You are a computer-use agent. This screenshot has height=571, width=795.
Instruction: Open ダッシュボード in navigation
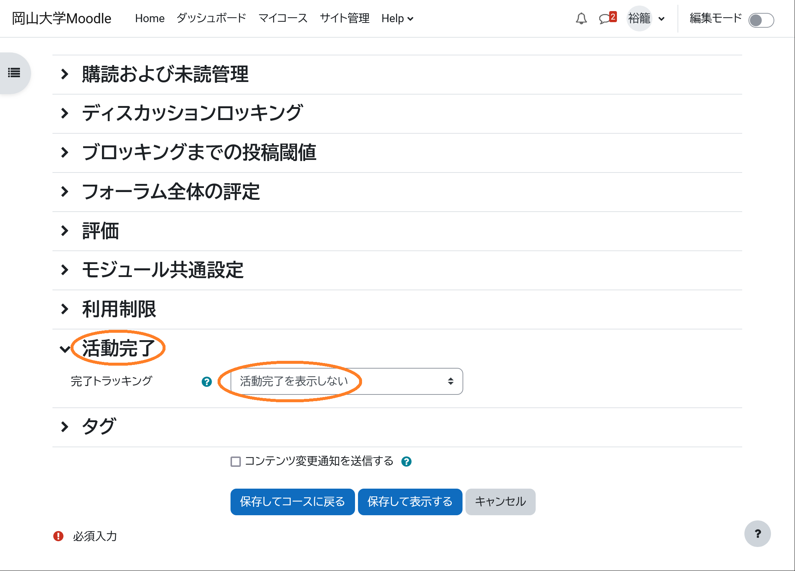211,18
